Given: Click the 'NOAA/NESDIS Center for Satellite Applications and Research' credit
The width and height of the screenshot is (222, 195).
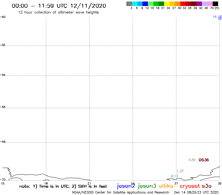Looking at the screenshot, I should coord(121,193).
